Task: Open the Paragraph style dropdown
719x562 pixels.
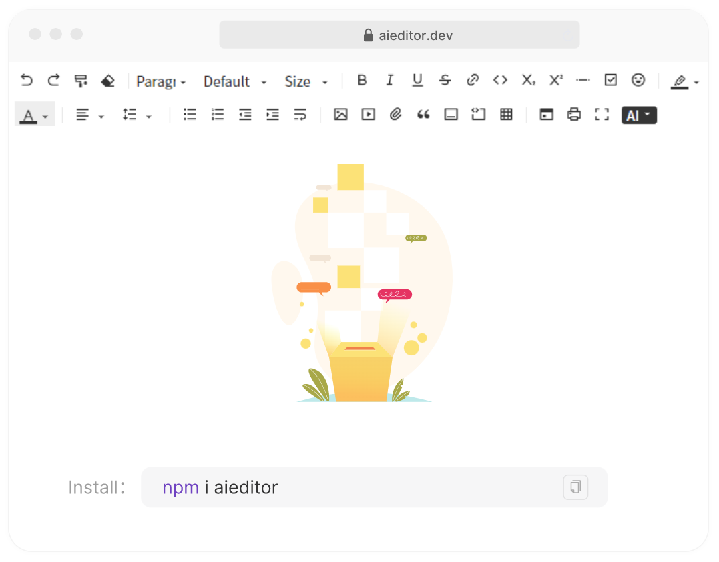Action: pos(161,81)
